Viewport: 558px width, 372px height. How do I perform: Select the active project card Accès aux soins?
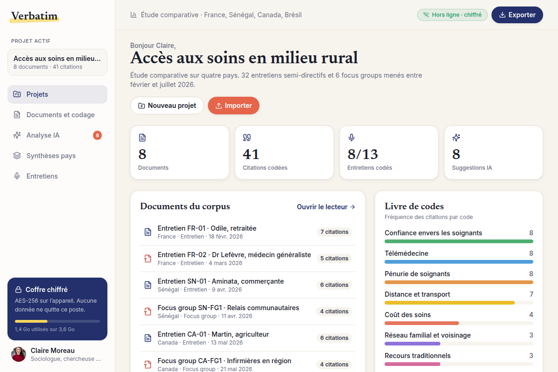tap(57, 62)
